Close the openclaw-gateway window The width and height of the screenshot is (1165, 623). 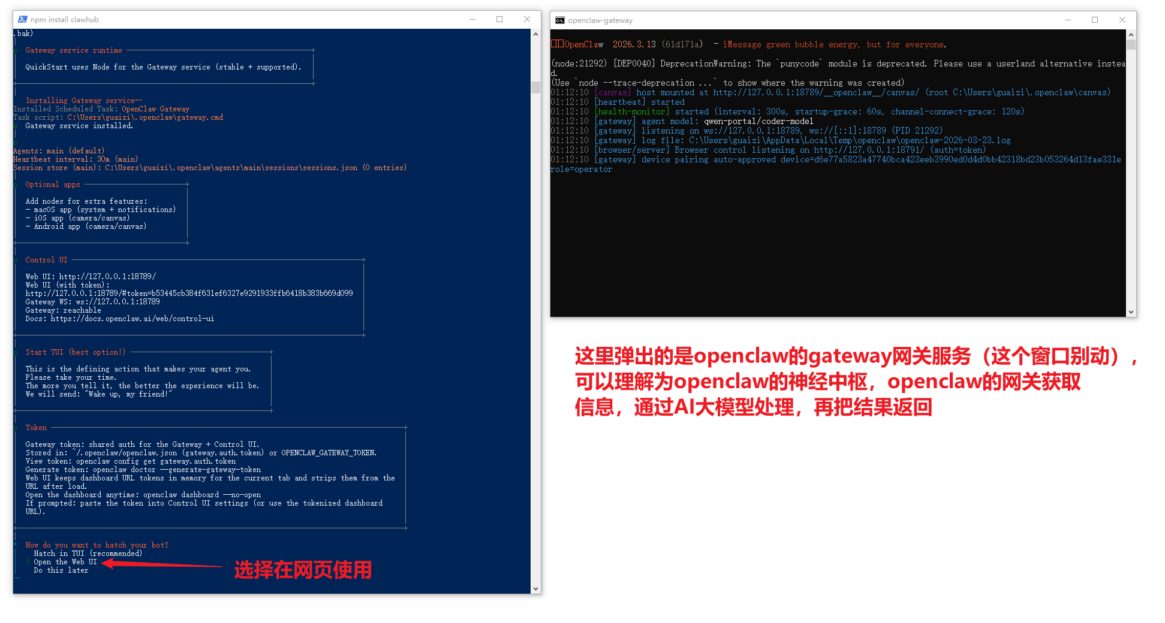click(x=1122, y=20)
